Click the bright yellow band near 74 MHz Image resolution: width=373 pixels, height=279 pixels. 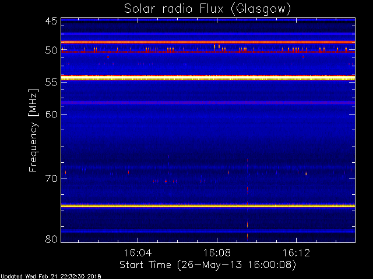[x=175, y=205]
